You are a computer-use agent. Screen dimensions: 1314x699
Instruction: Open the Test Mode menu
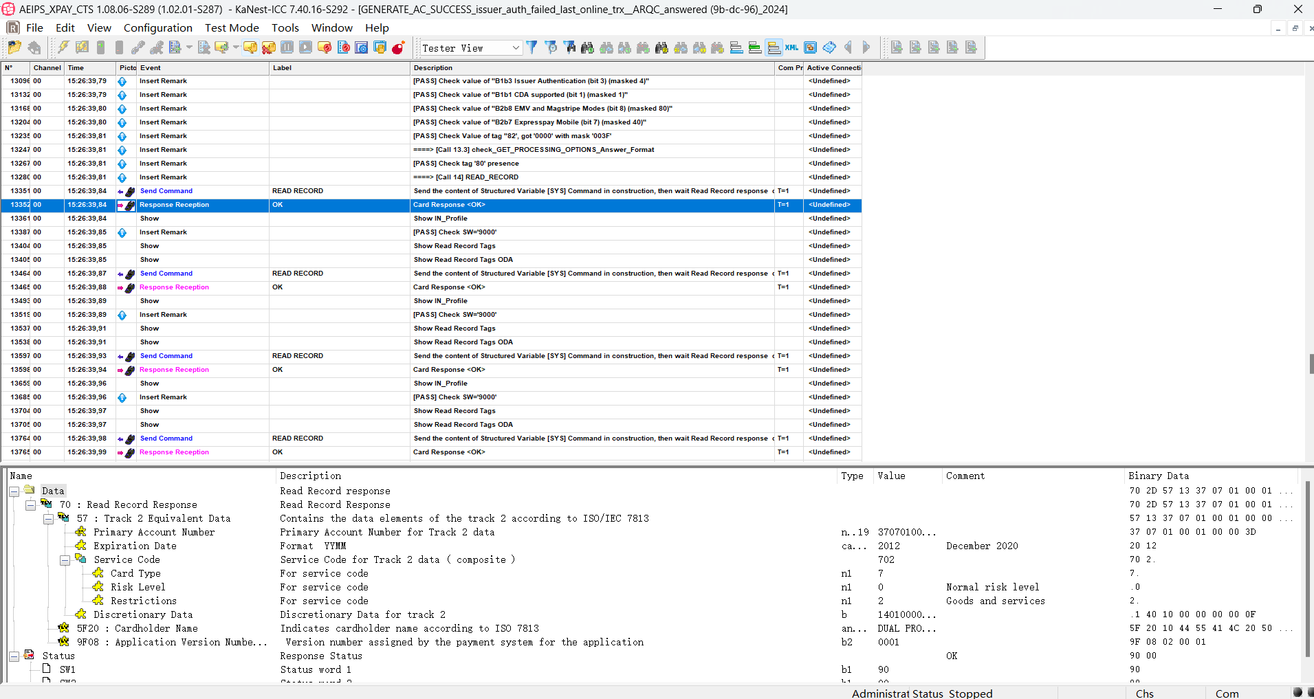click(232, 27)
